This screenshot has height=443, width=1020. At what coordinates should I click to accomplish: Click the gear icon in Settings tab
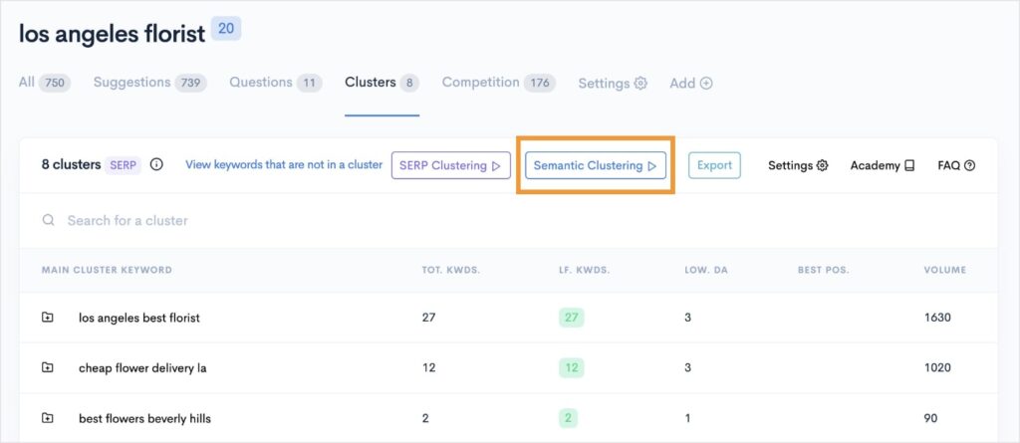tap(640, 84)
